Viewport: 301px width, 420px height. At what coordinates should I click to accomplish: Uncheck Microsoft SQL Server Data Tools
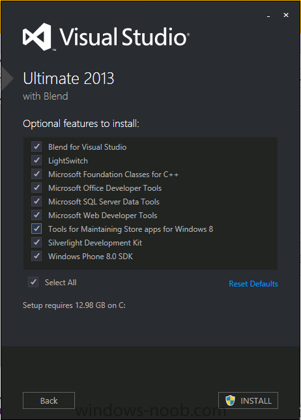pyautogui.click(x=36, y=201)
